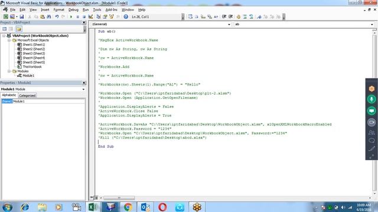
Task: Toggle Design Mode from the toolbar
Action: click(x=90, y=16)
